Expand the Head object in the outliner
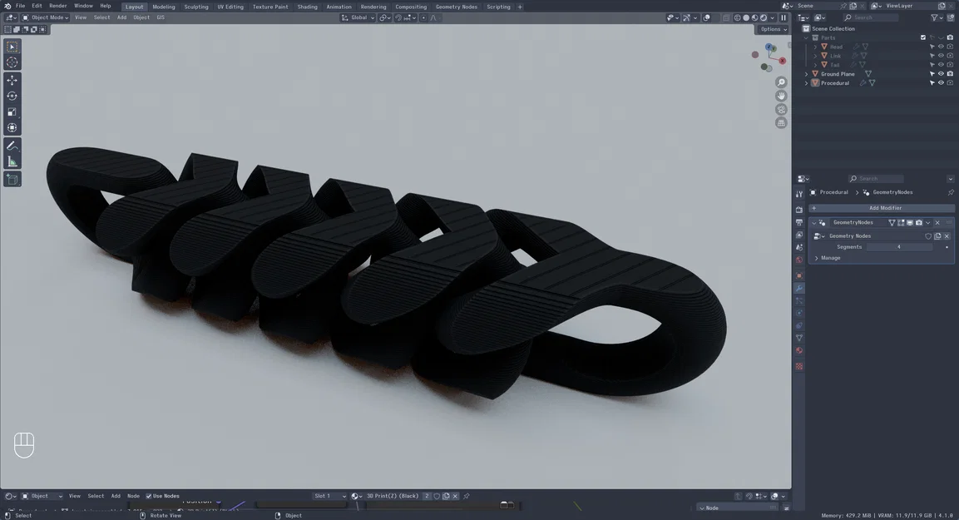Image resolution: width=959 pixels, height=520 pixels. coord(815,46)
